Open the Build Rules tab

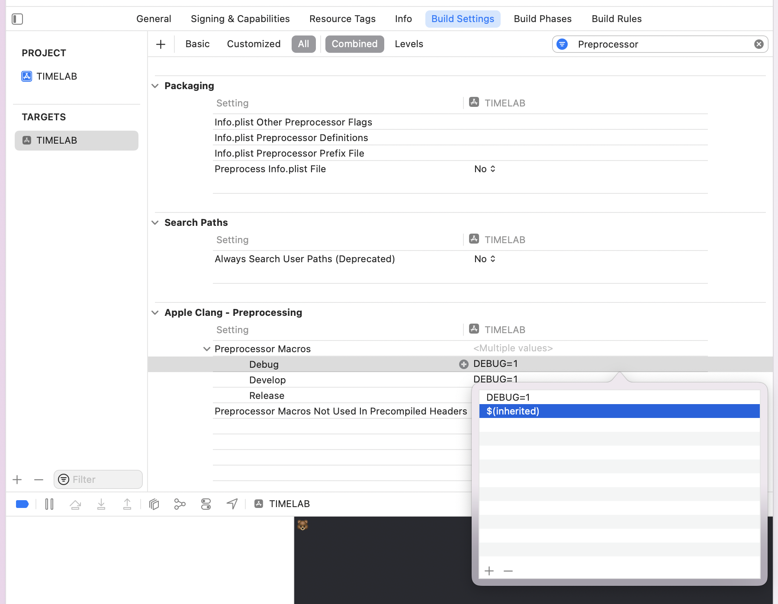(x=617, y=19)
